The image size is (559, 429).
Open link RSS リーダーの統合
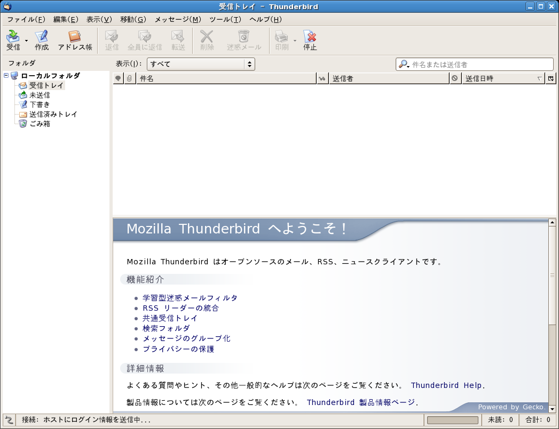pyautogui.click(x=181, y=308)
